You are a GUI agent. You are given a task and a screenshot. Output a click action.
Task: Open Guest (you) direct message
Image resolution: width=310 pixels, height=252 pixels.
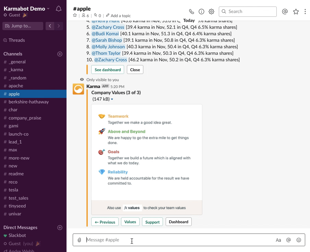(33, 243)
